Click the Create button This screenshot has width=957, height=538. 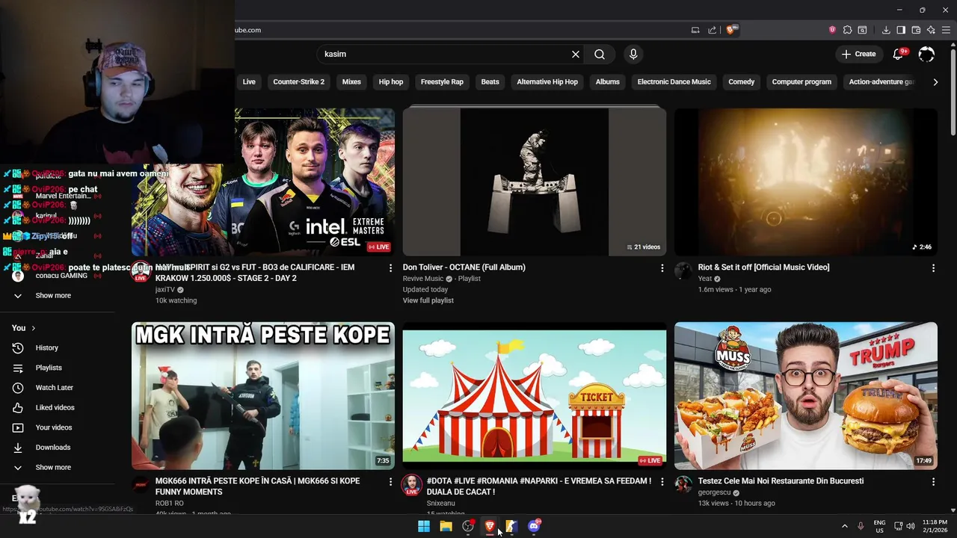[858, 54]
